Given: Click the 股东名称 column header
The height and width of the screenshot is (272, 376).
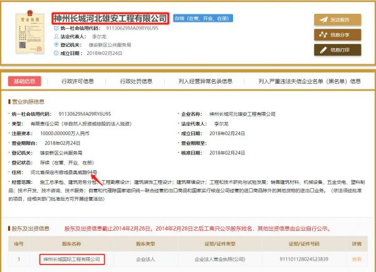Looking at the screenshot, I should pos(71,244).
